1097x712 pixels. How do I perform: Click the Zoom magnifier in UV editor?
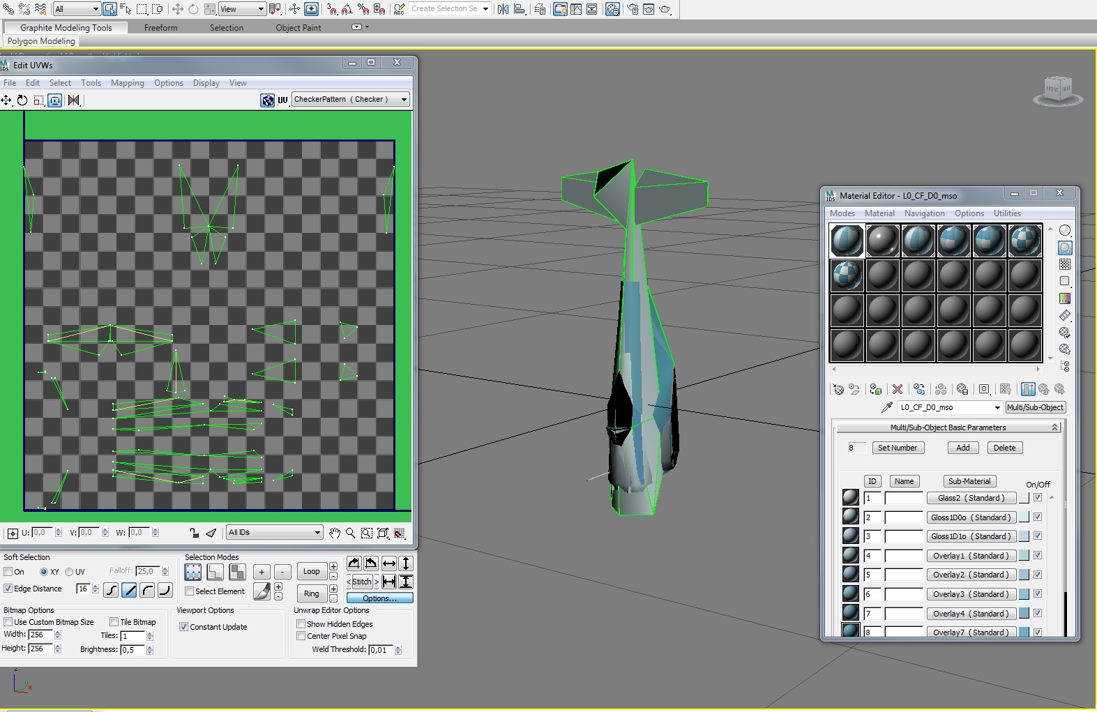coord(350,533)
